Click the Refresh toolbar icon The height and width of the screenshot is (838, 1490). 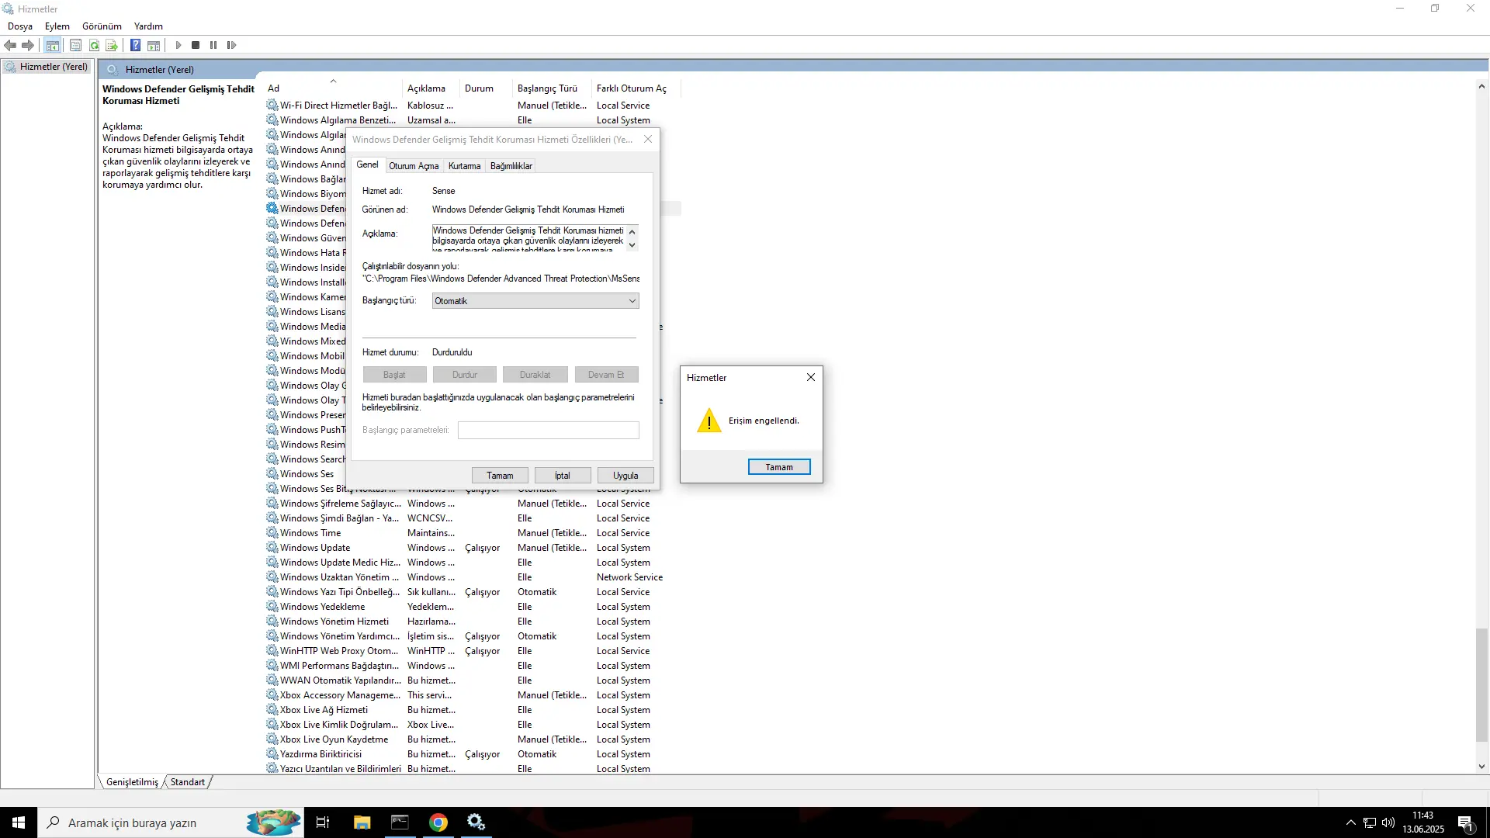coord(94,45)
